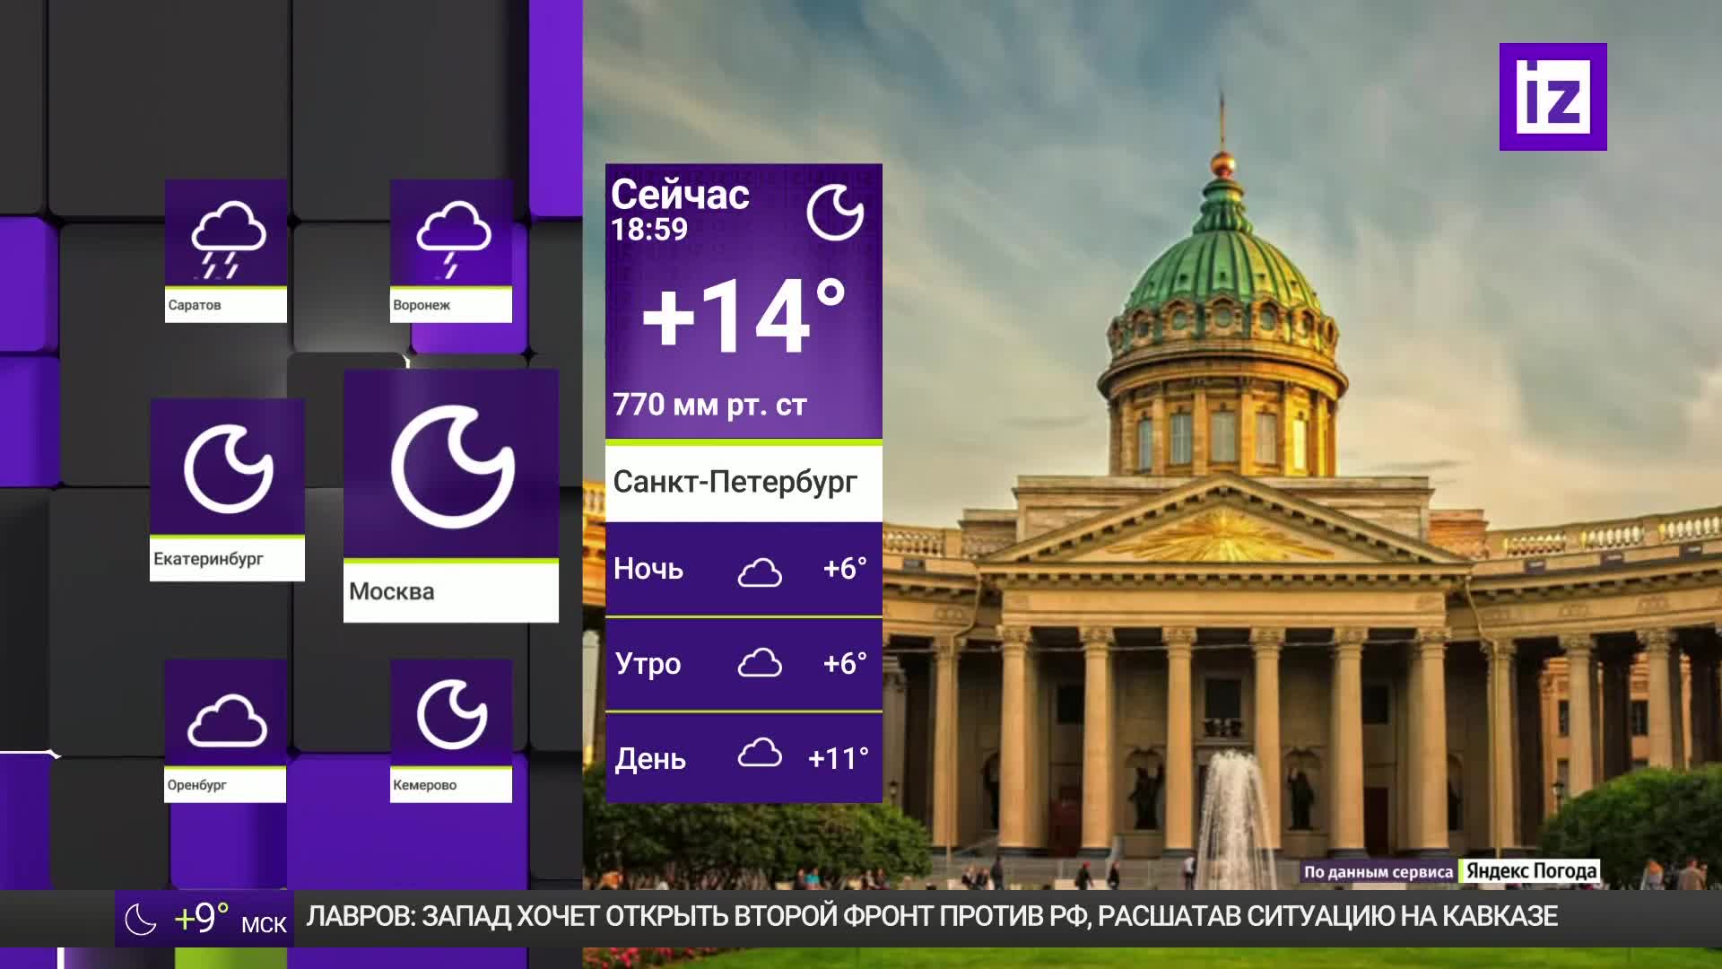Click the +14° current temperature
Image resolution: width=1722 pixels, height=969 pixels.
click(744, 316)
